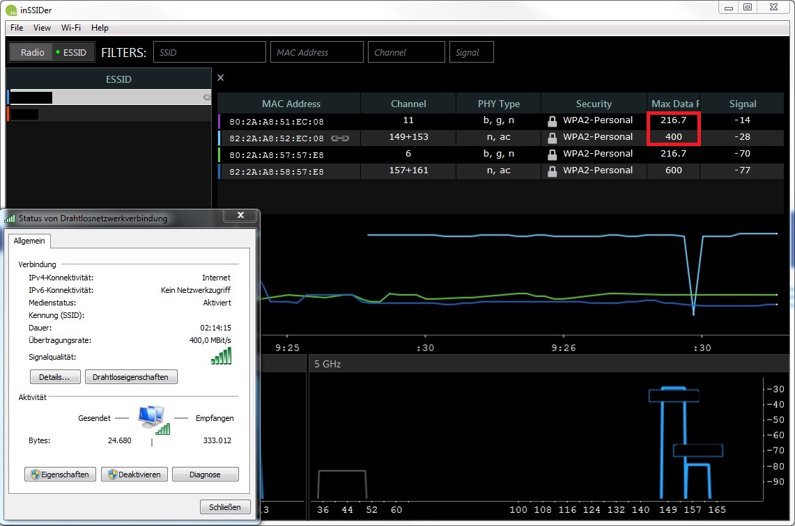
Task: Sort by Signal column header
Action: coord(742,104)
